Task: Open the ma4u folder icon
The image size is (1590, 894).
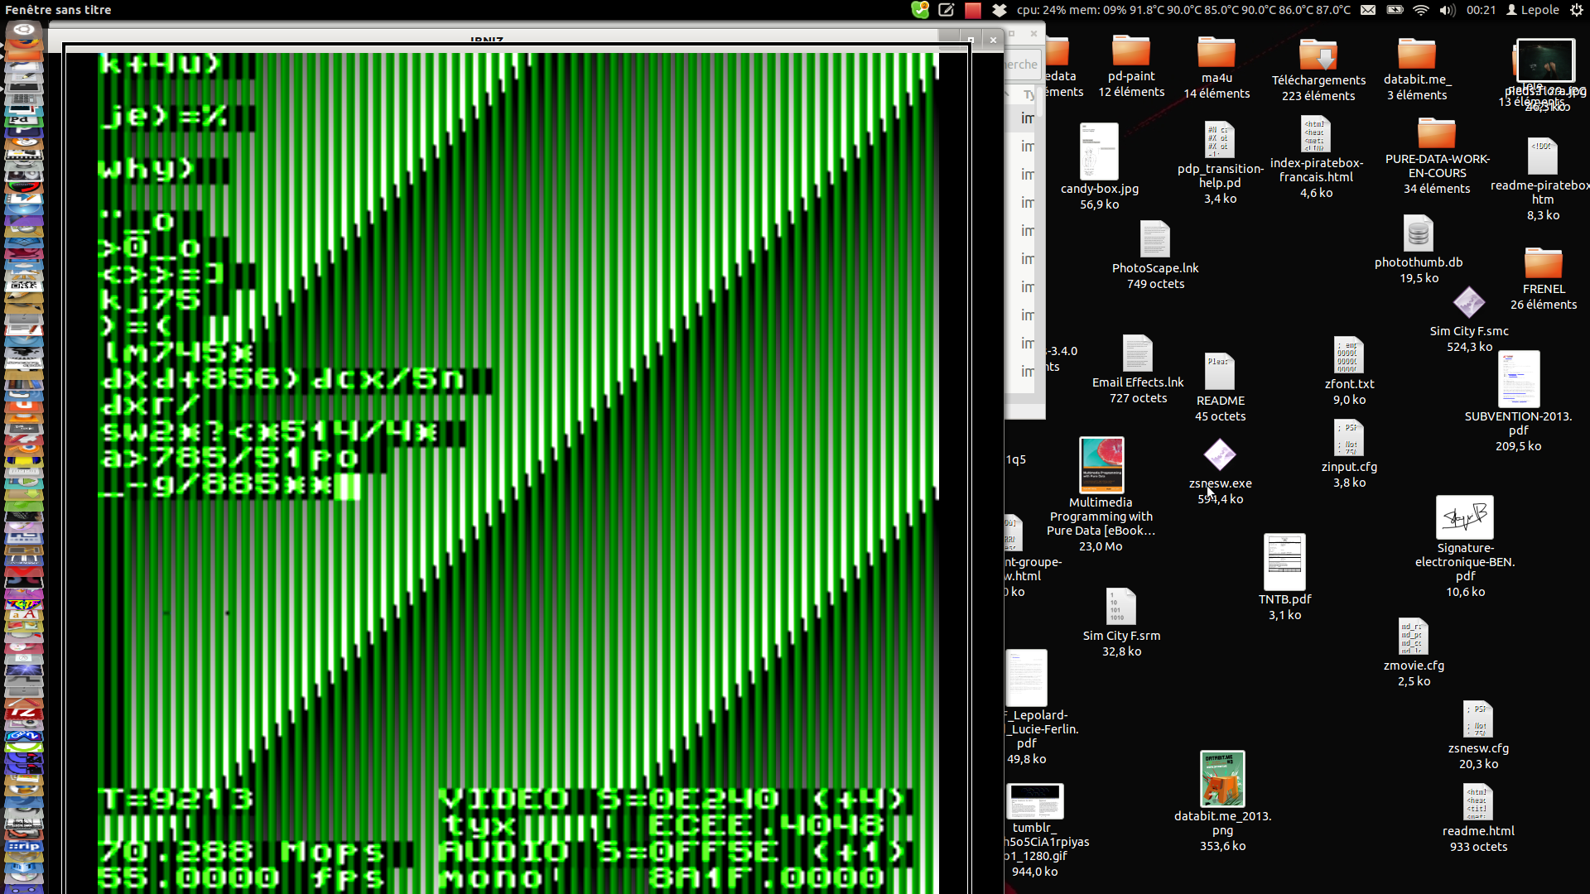Action: pyautogui.click(x=1216, y=53)
